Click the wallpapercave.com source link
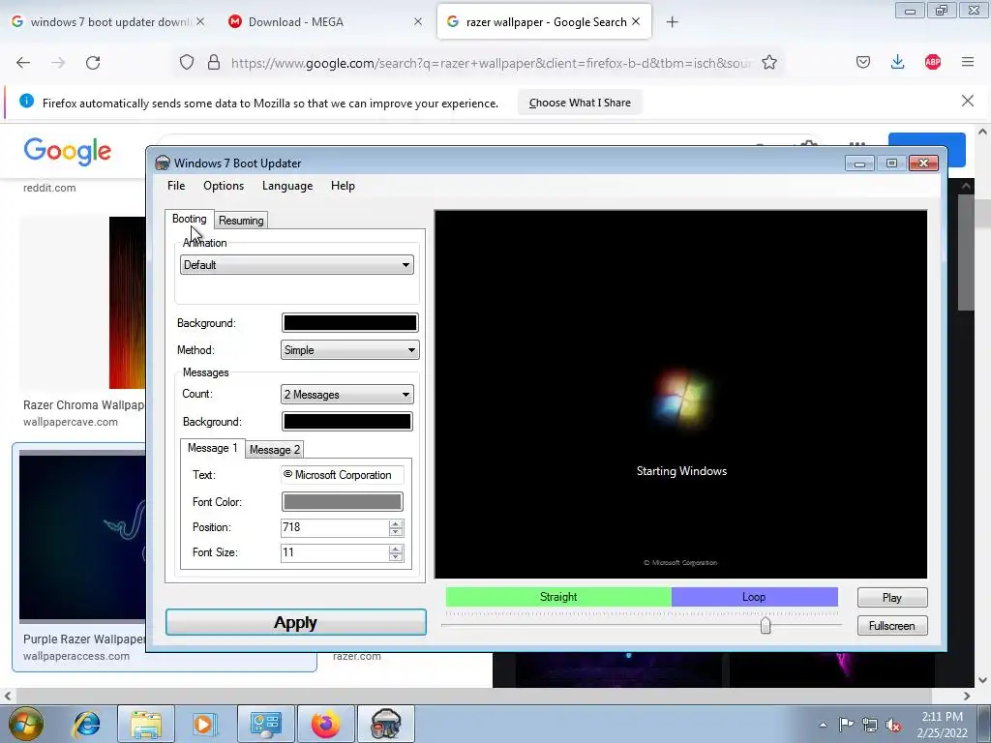 point(70,422)
